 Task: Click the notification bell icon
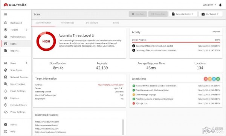(x=220, y=5)
